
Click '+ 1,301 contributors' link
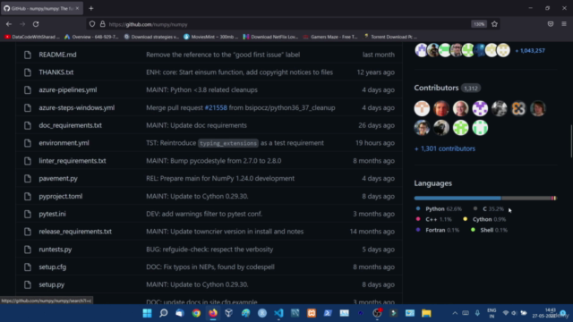click(x=445, y=148)
